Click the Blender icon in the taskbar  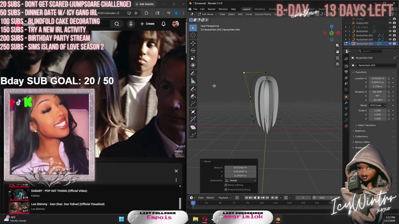point(278,219)
